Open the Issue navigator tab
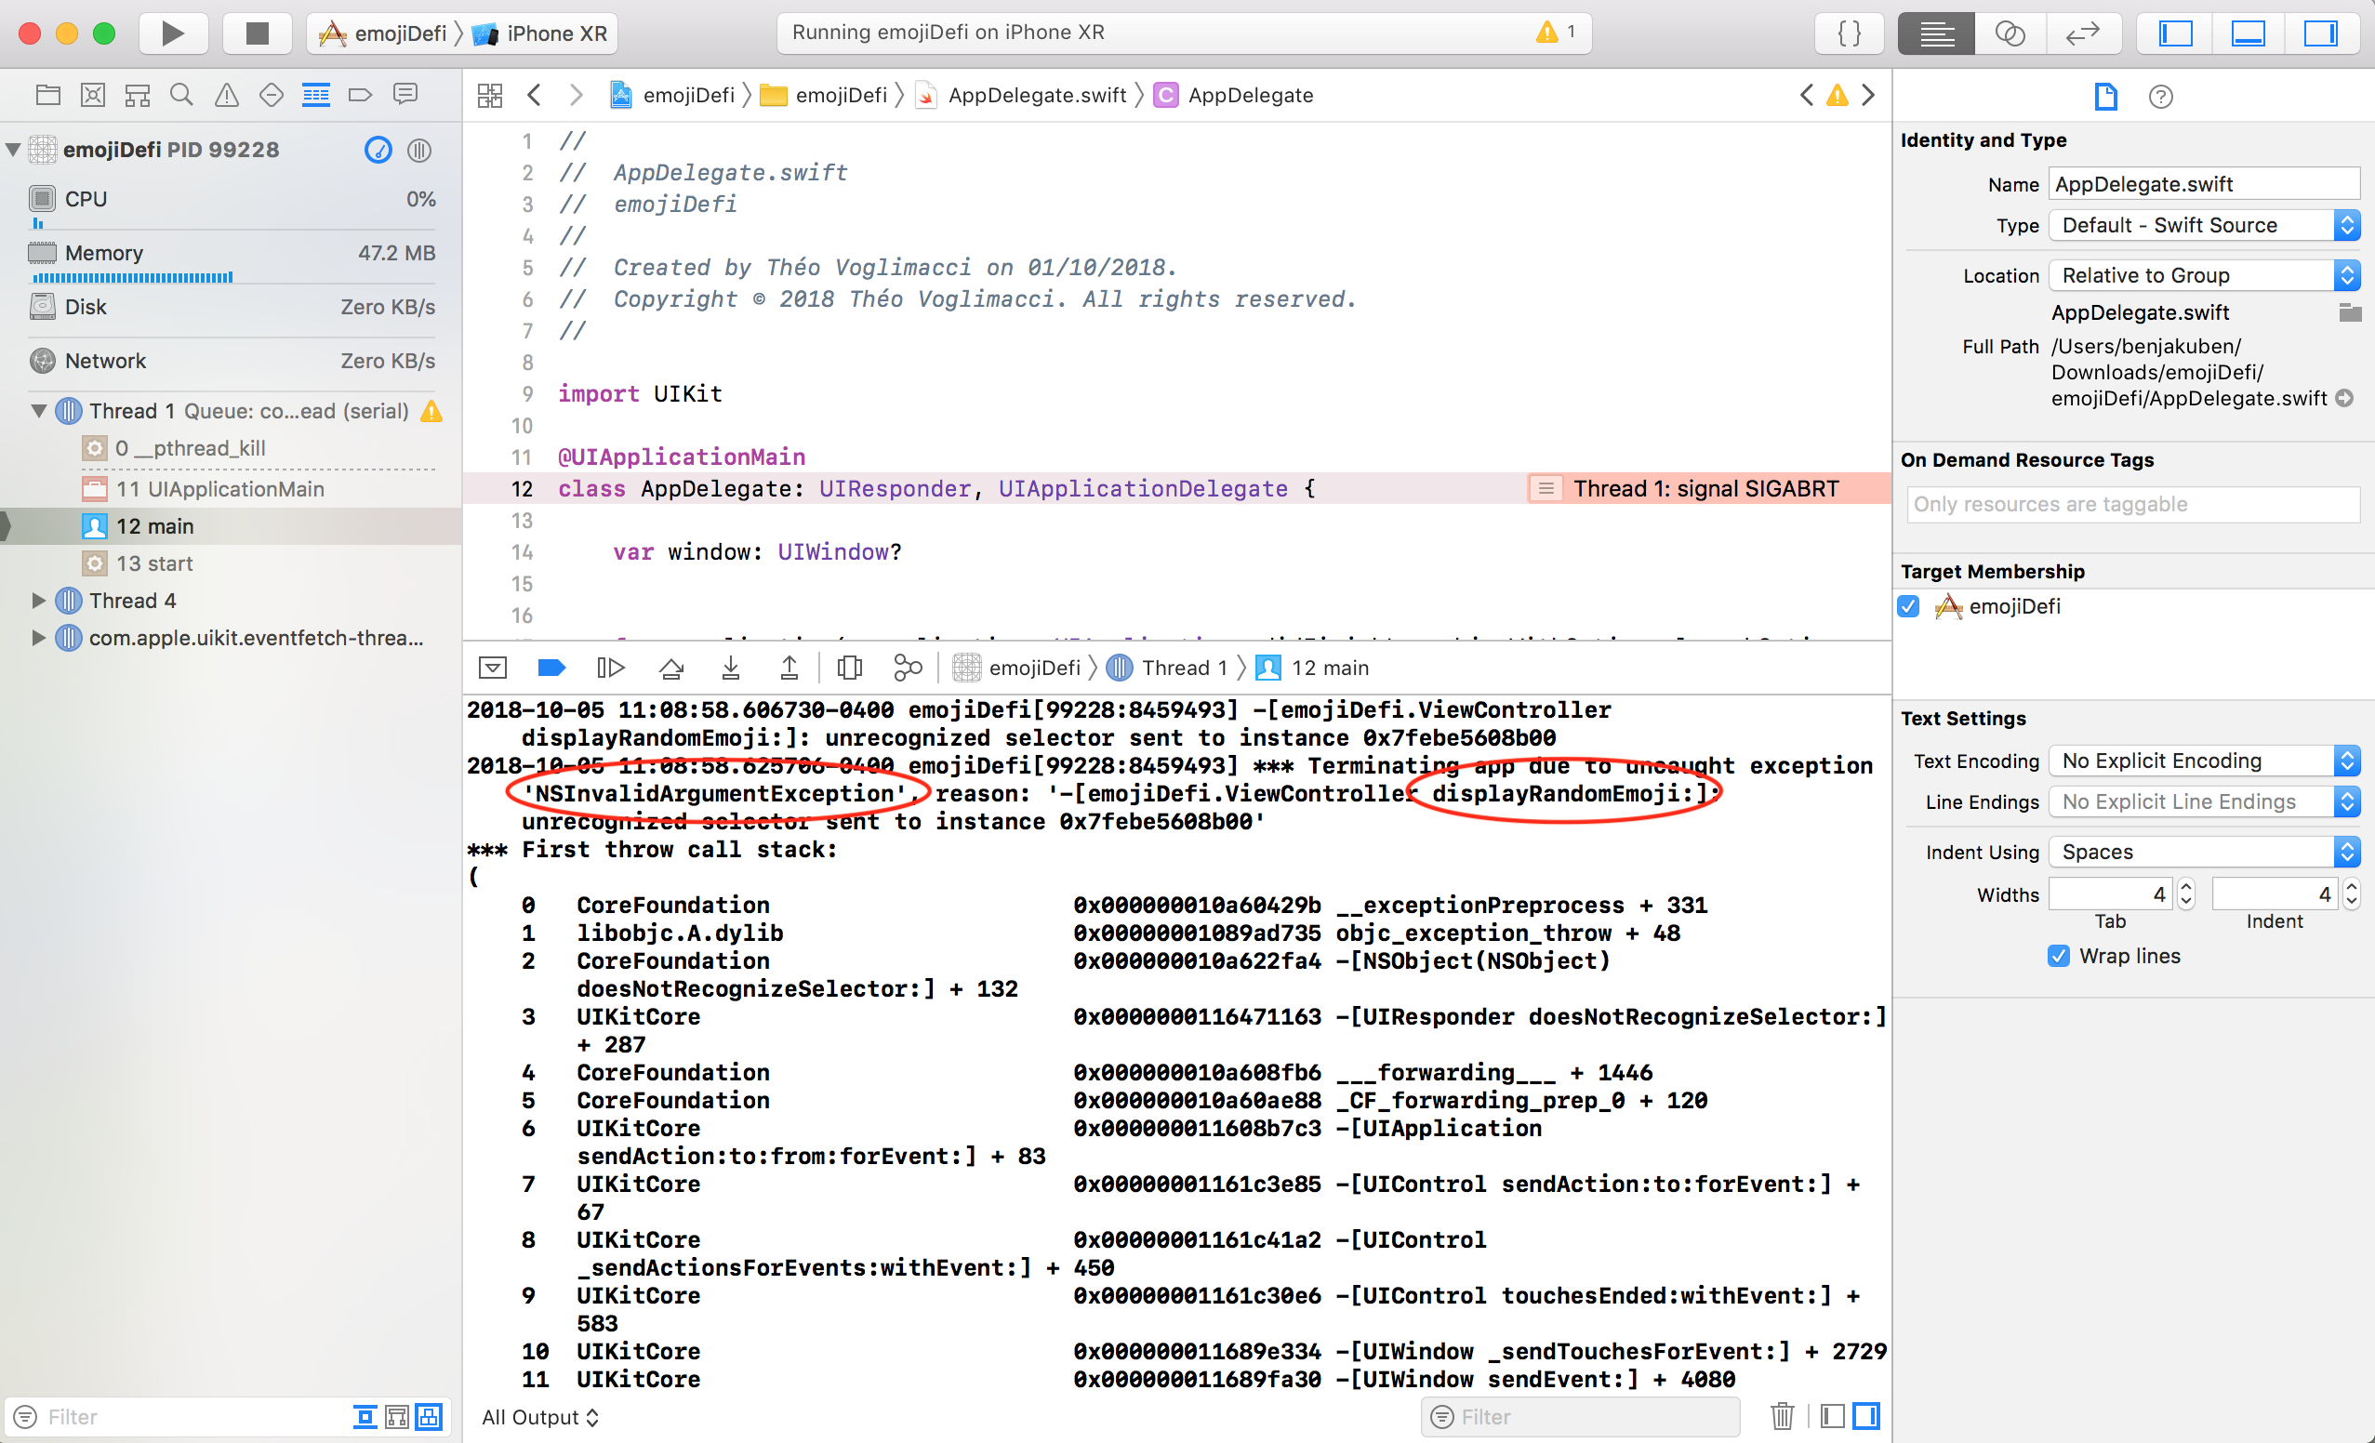The width and height of the screenshot is (2375, 1443). point(227,95)
